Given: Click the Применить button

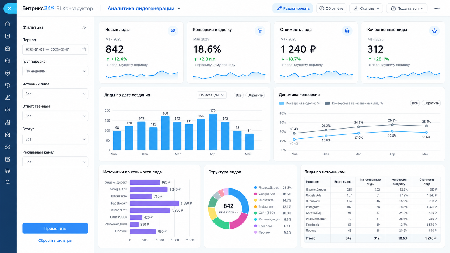Looking at the screenshot, I should (x=55, y=228).
